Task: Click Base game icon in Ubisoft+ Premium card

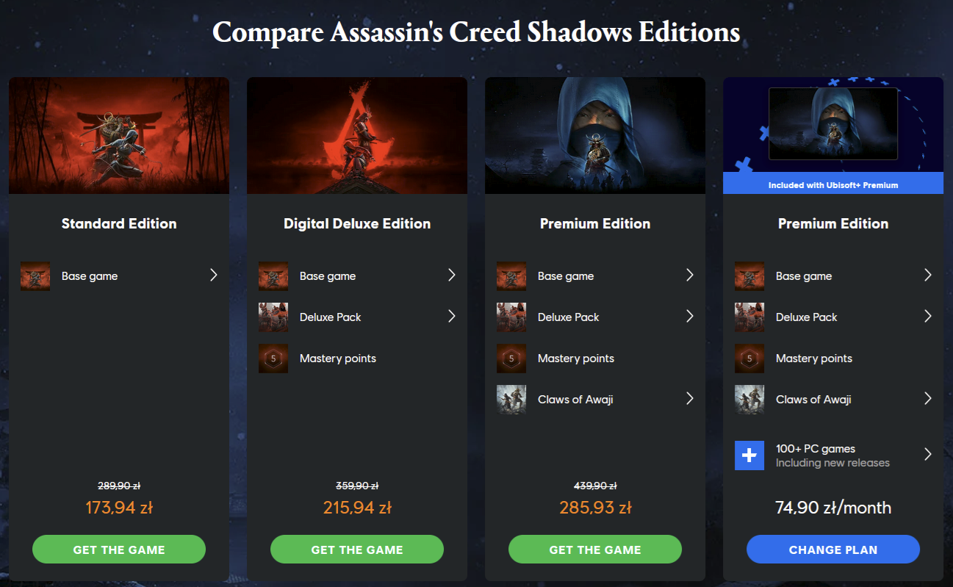Action: (749, 276)
